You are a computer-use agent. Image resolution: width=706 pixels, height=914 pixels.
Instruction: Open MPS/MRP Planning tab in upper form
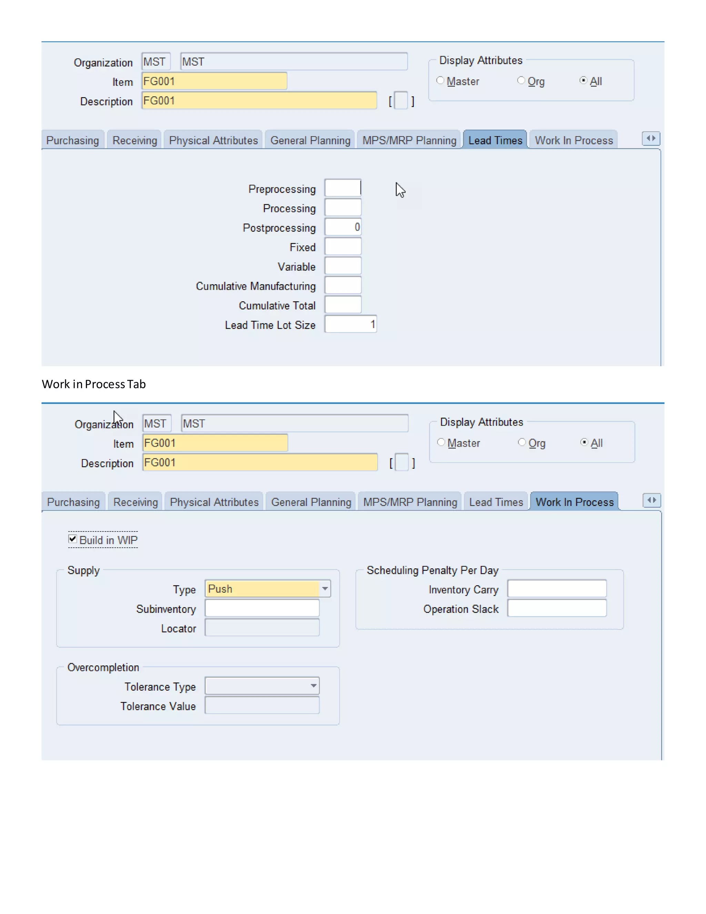tap(409, 140)
